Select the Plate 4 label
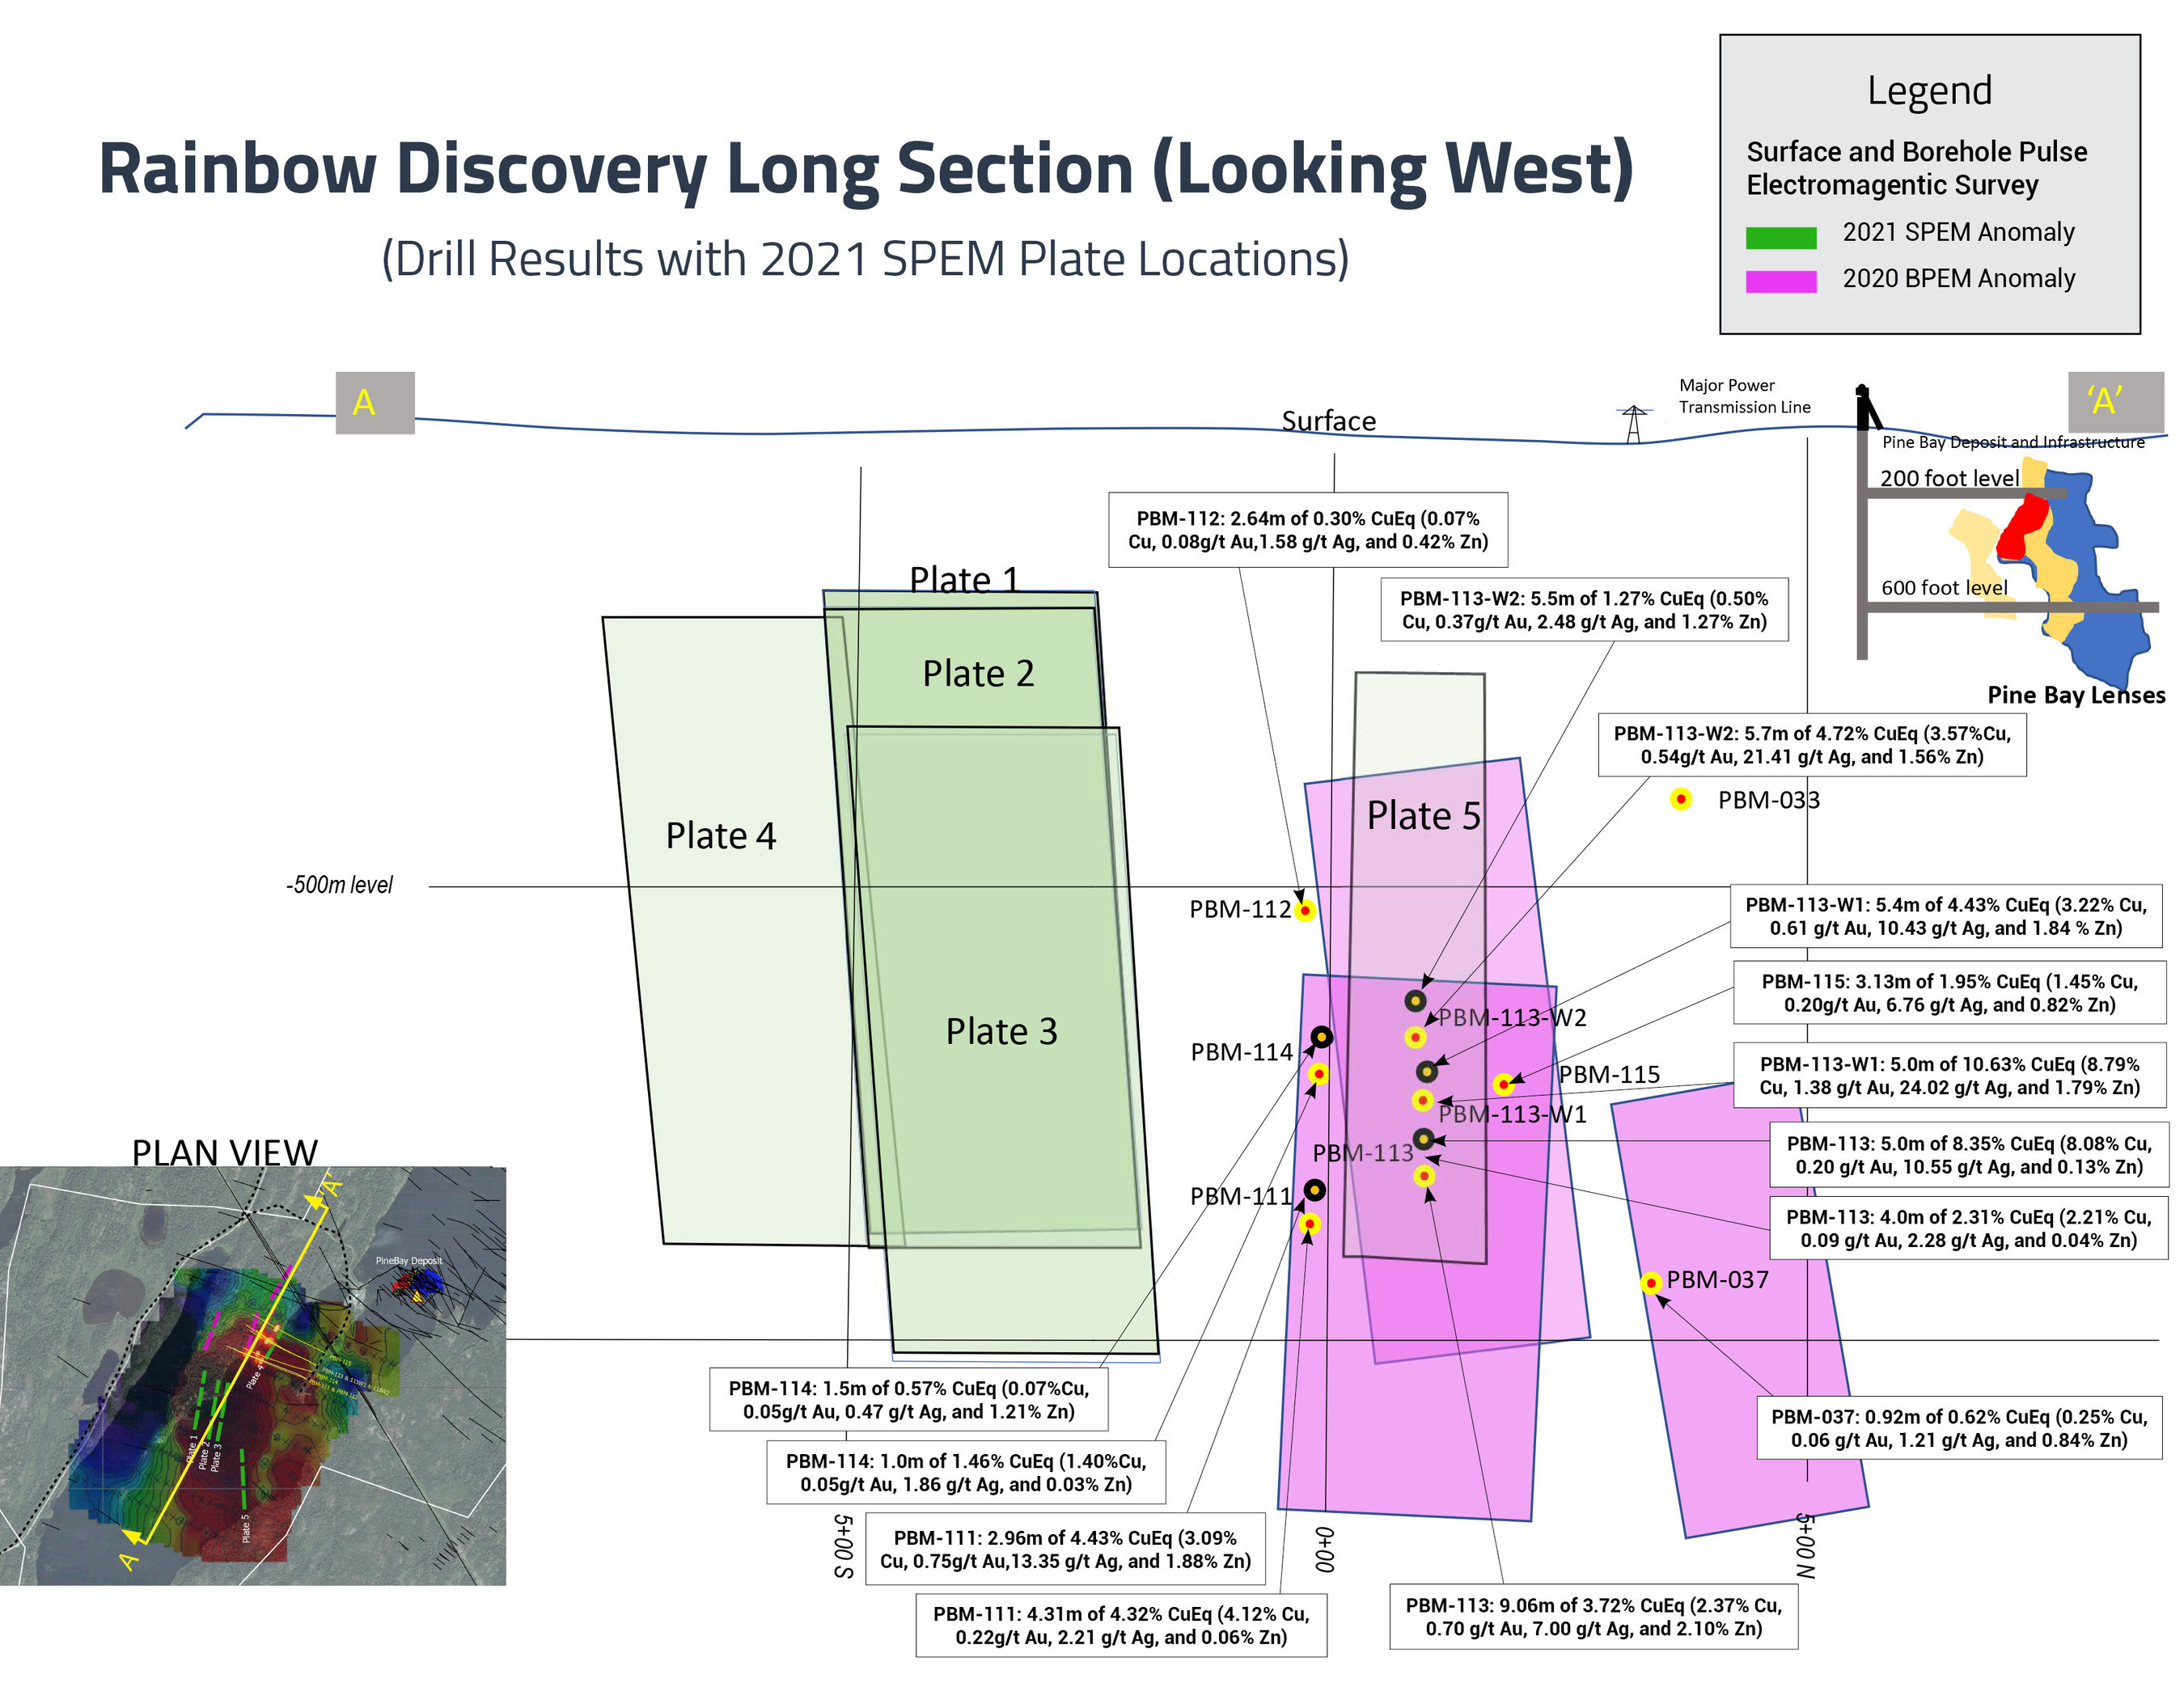2184x1687 pixels. [x=721, y=835]
